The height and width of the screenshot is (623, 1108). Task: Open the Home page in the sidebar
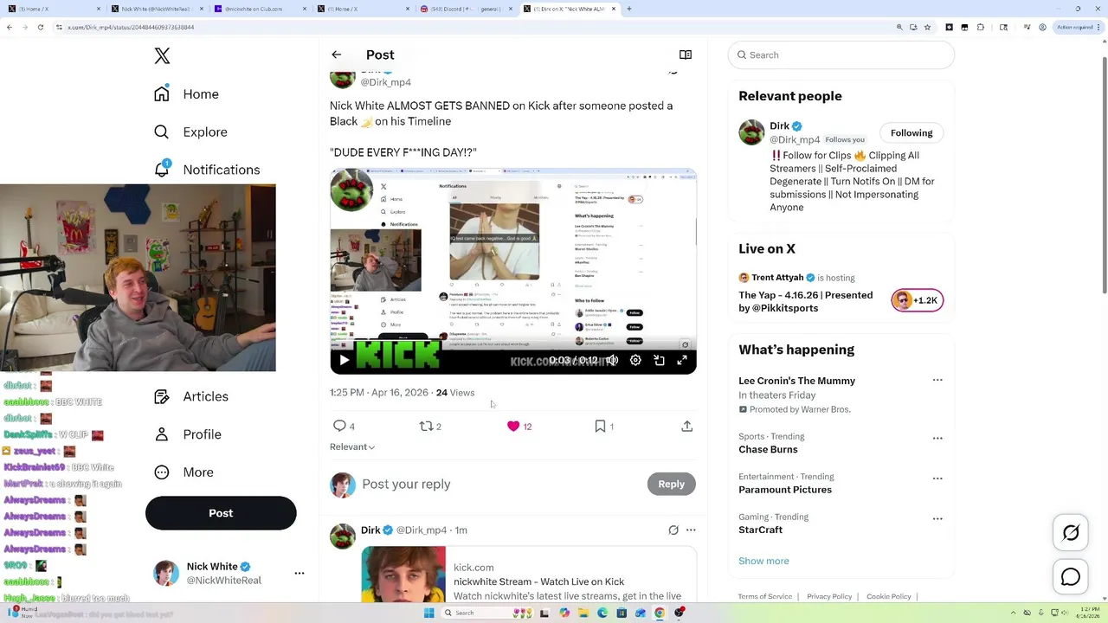coord(187,94)
